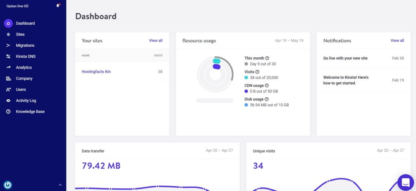Click the Knowledge Base question icon
This screenshot has height=191, width=416.
pos(8,112)
